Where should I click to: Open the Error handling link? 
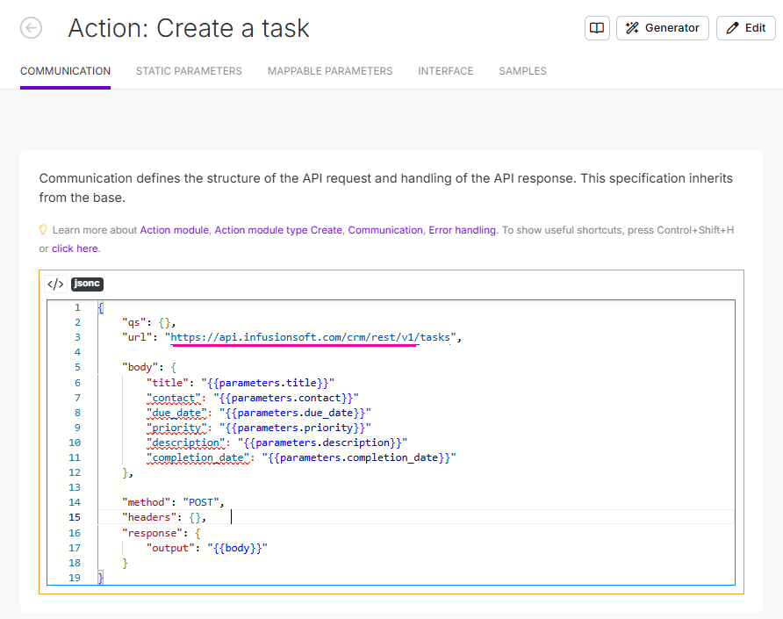click(x=462, y=230)
